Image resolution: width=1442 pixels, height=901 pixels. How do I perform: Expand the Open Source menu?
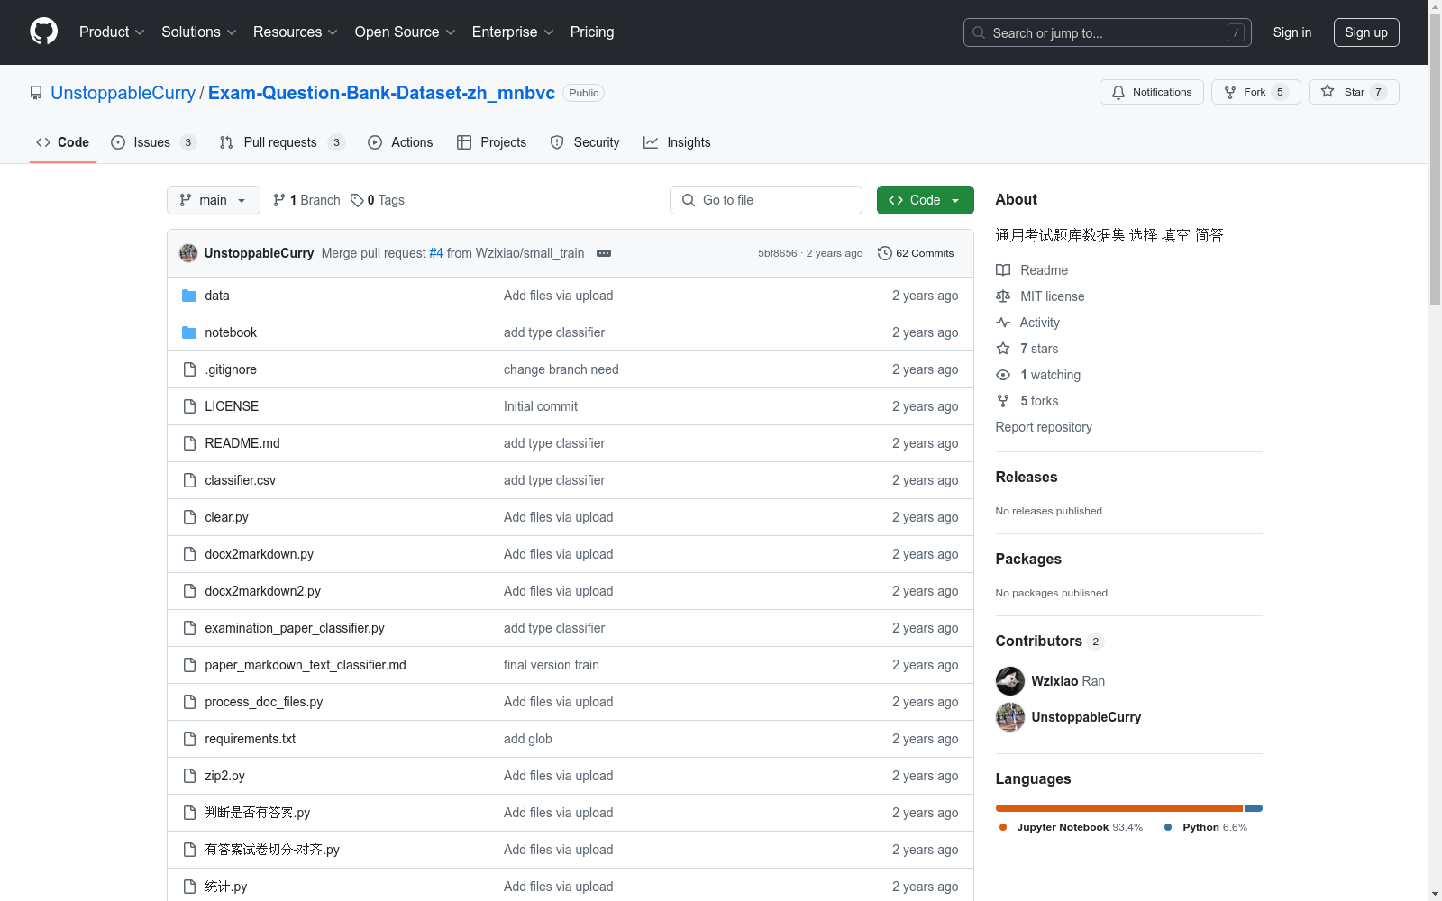pyautogui.click(x=406, y=32)
